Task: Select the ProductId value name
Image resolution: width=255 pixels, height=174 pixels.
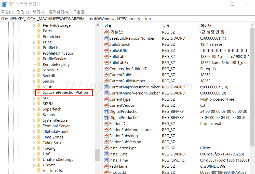Action: tap(118, 172)
